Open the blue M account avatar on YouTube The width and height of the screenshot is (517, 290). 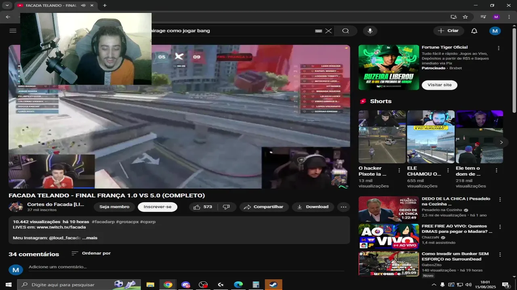point(495,31)
